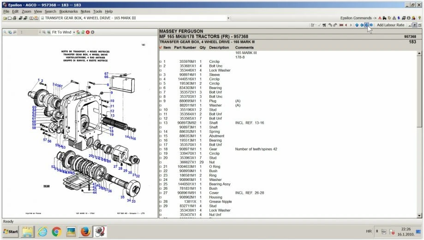This screenshot has height=240, width=424.
Task: Click the Part Number column header
Action: pos(185,48)
